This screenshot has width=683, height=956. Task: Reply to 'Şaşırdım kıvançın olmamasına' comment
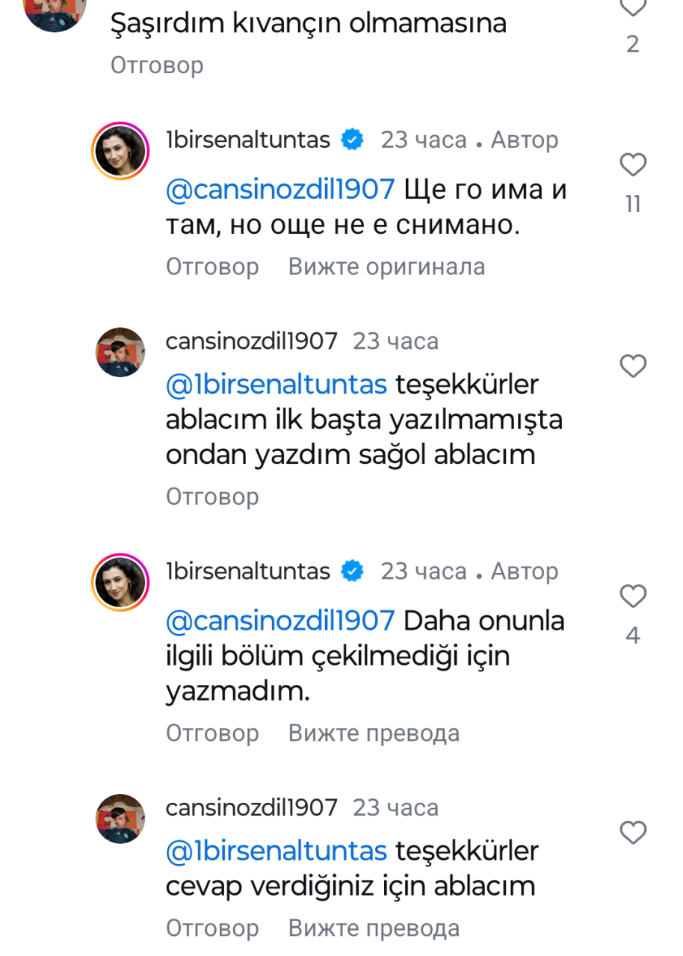(157, 65)
